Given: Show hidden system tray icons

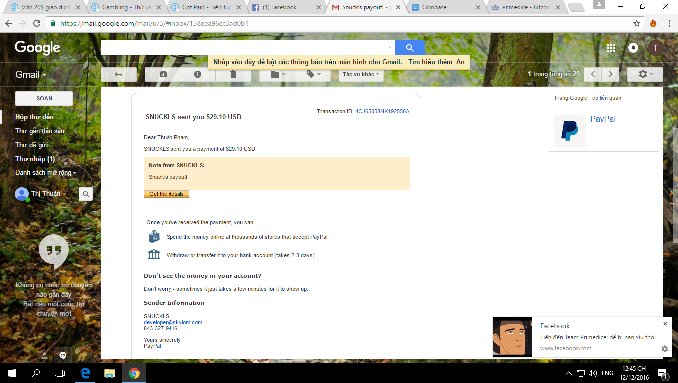Looking at the screenshot, I should coord(569,373).
